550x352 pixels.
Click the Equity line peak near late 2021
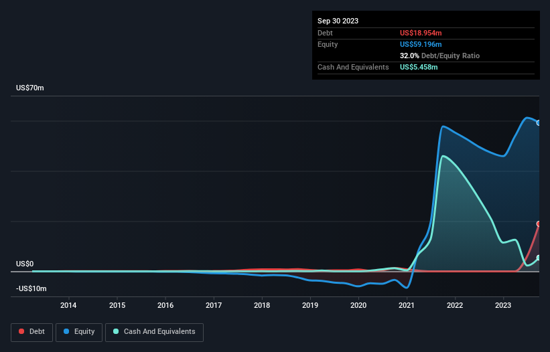pos(443,126)
